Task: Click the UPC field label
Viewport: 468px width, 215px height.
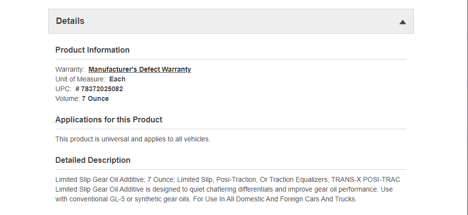Action: coord(63,89)
